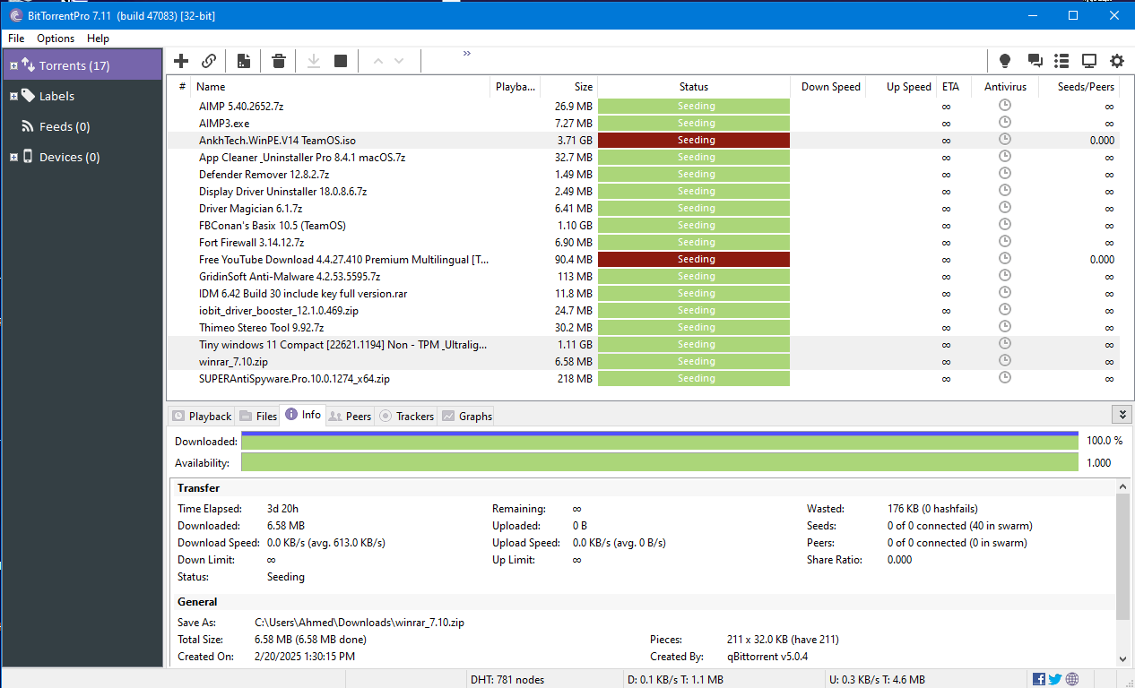Click the Availability bar

click(x=660, y=462)
